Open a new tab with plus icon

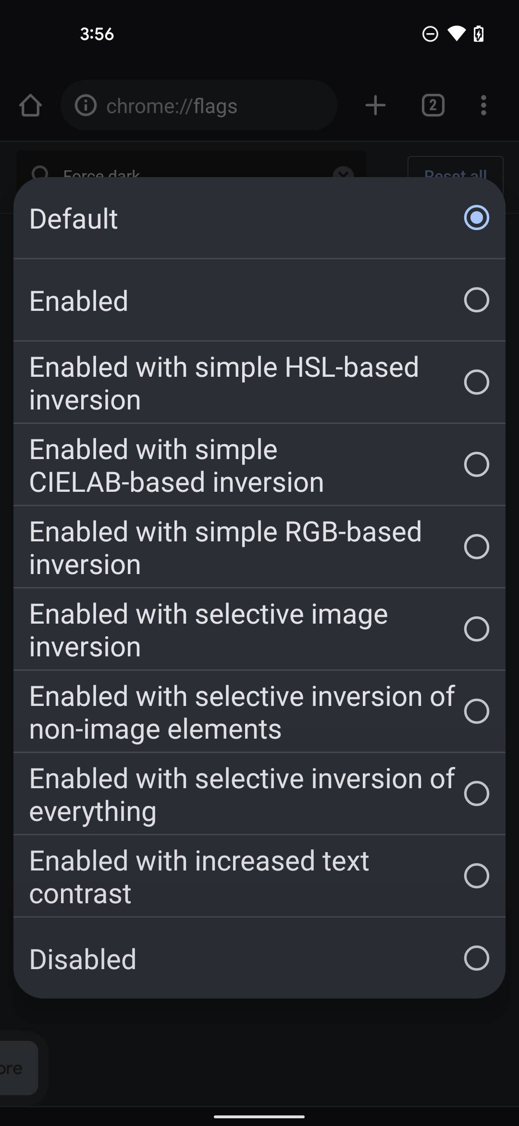375,105
